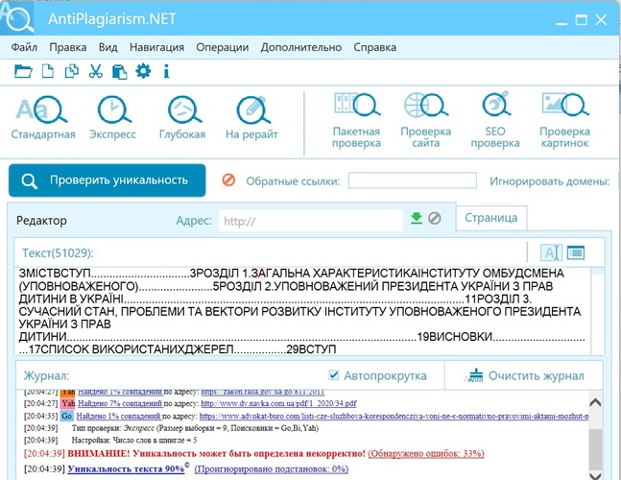The image size is (621, 480).
Task: Click the Go row's Найдено 1% совпадений link
Action: [x=118, y=416]
